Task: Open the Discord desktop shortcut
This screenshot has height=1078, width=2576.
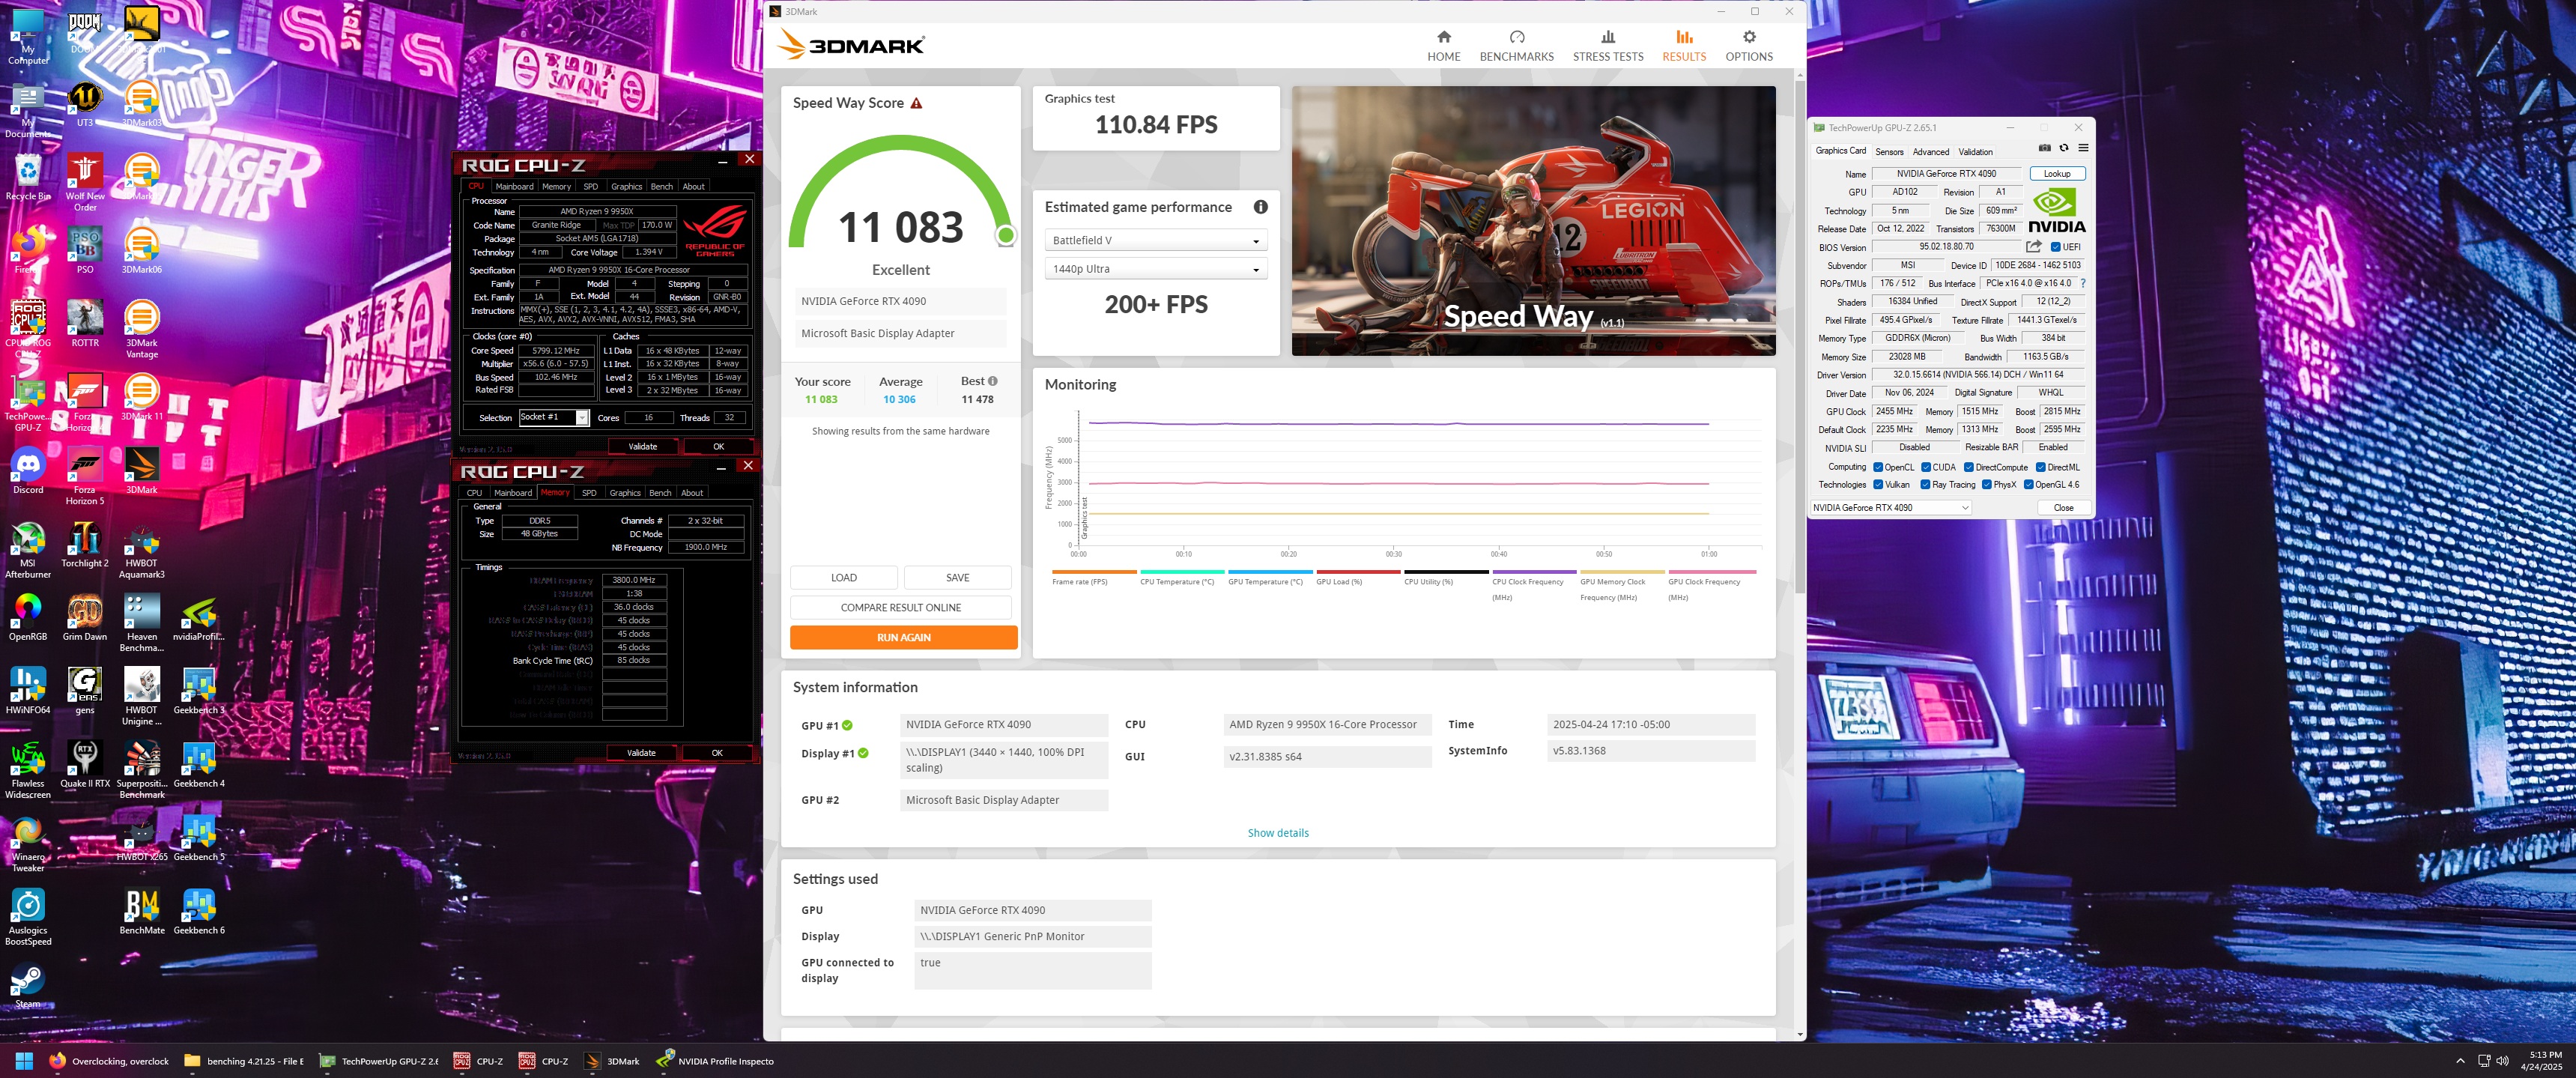Action: pos(28,472)
